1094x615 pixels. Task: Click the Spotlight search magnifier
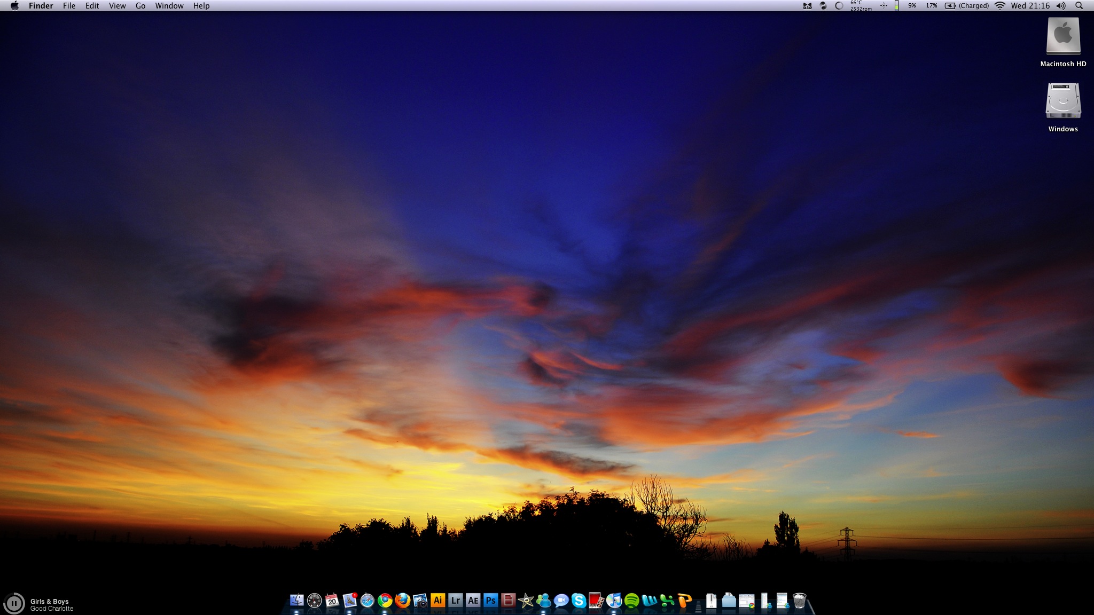tap(1079, 6)
